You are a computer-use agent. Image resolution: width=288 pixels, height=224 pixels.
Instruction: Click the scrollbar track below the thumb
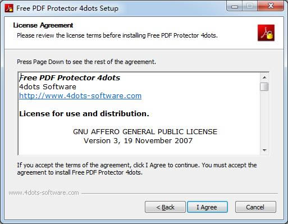pos(264,118)
